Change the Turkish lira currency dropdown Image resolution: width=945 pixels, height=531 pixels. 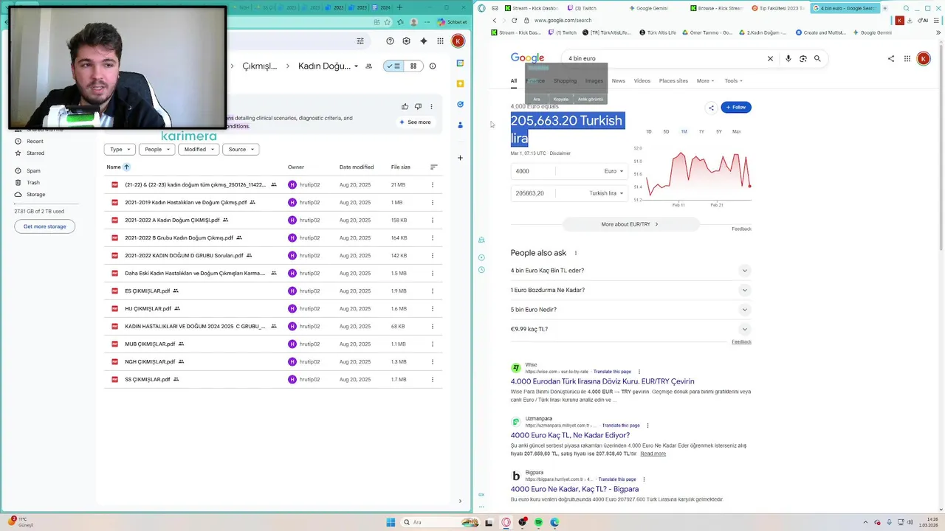(x=607, y=193)
